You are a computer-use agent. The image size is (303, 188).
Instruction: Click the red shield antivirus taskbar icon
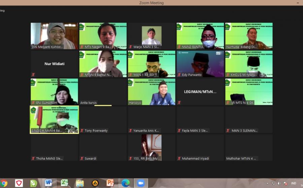[x=19, y=183]
